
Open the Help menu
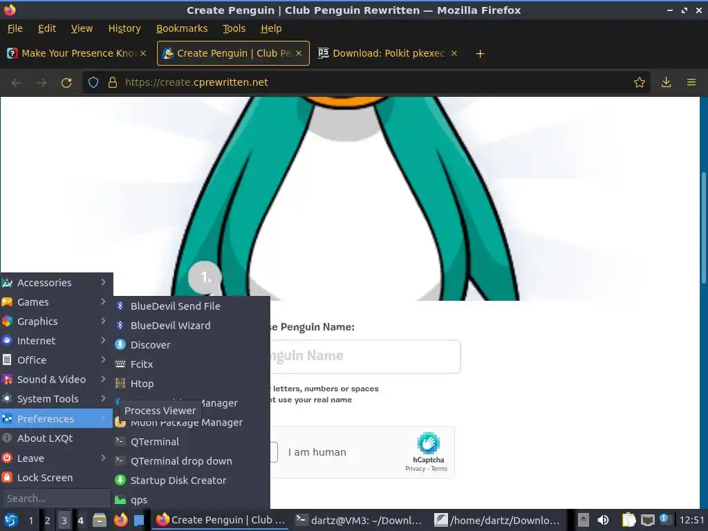[271, 28]
